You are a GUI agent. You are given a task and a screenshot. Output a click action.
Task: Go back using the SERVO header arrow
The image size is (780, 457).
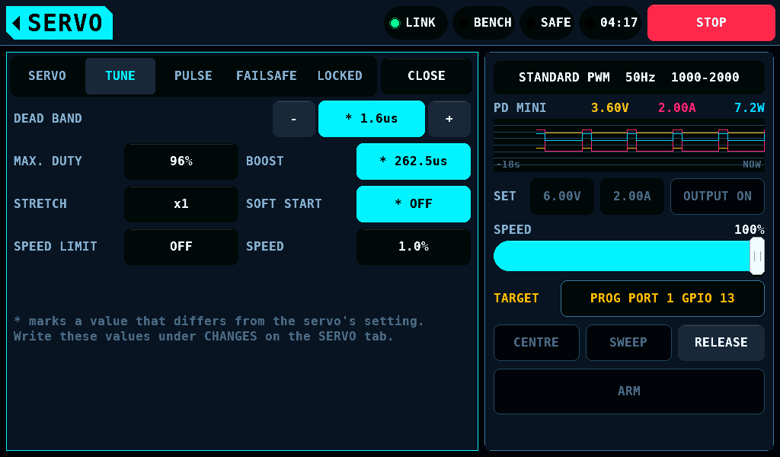click(59, 23)
